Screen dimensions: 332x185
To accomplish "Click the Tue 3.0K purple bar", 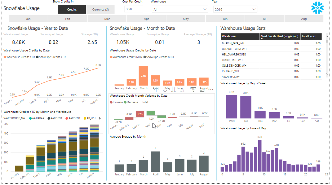I will 246,107.
